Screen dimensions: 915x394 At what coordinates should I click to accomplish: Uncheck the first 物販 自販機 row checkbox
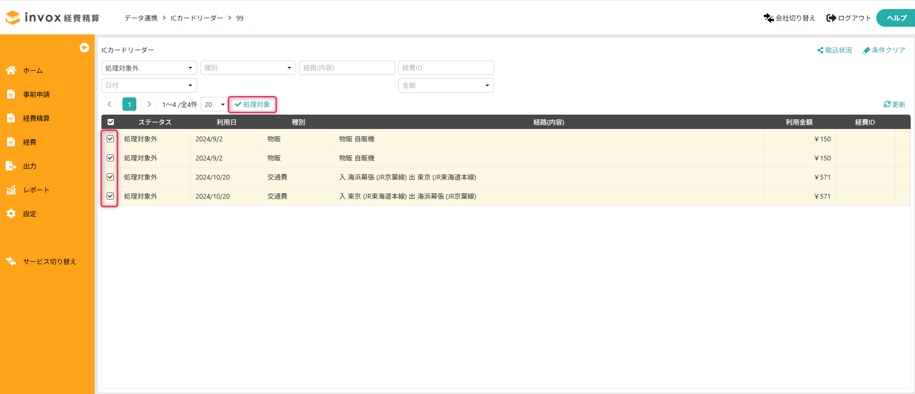[110, 138]
